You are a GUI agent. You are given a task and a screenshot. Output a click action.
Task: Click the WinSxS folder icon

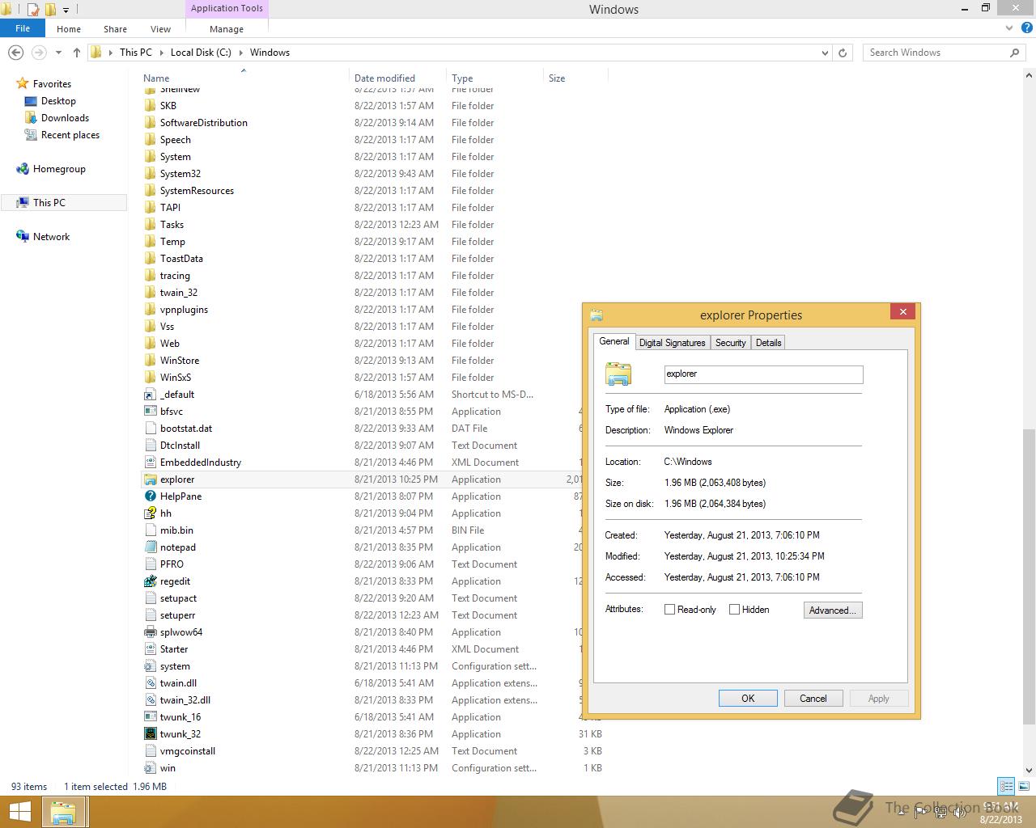pyautogui.click(x=150, y=378)
